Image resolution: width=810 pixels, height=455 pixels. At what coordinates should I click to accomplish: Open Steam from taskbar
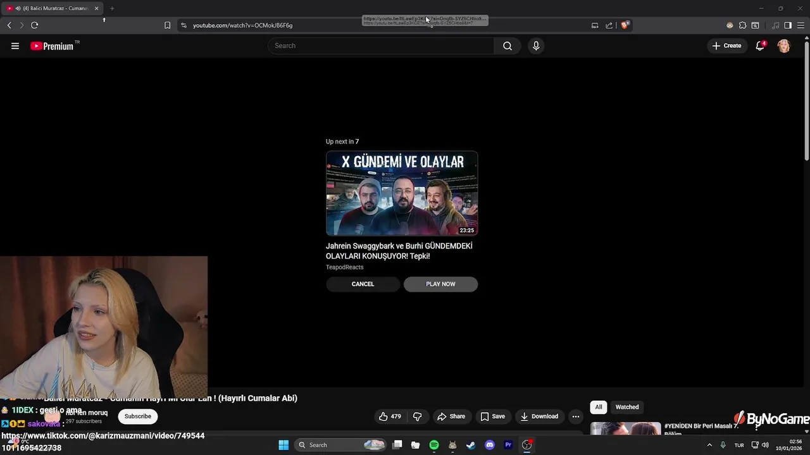pyautogui.click(x=471, y=445)
